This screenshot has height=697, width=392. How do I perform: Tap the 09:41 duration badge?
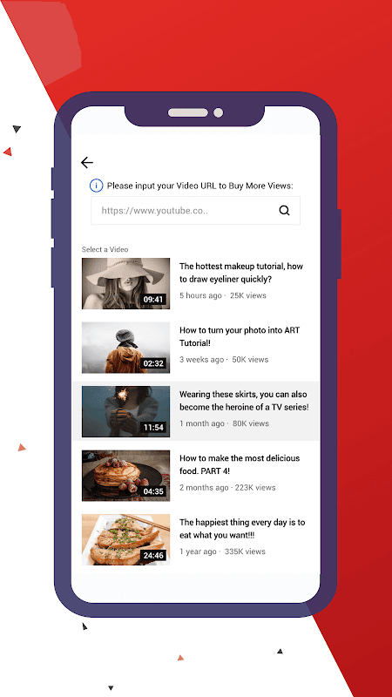[153, 300]
